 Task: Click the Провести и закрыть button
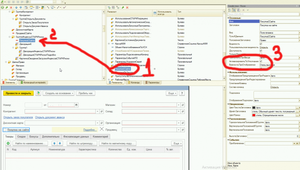coord(18,93)
